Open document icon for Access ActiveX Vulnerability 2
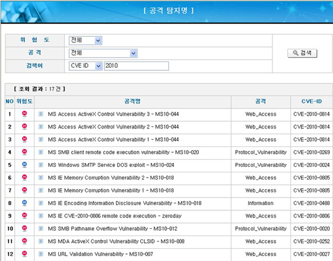 pos(41,127)
